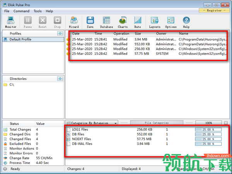Open the Database tool

click(107, 22)
